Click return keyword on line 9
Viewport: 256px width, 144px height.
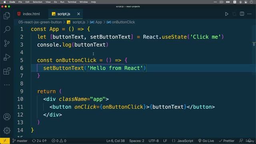tap(46, 92)
